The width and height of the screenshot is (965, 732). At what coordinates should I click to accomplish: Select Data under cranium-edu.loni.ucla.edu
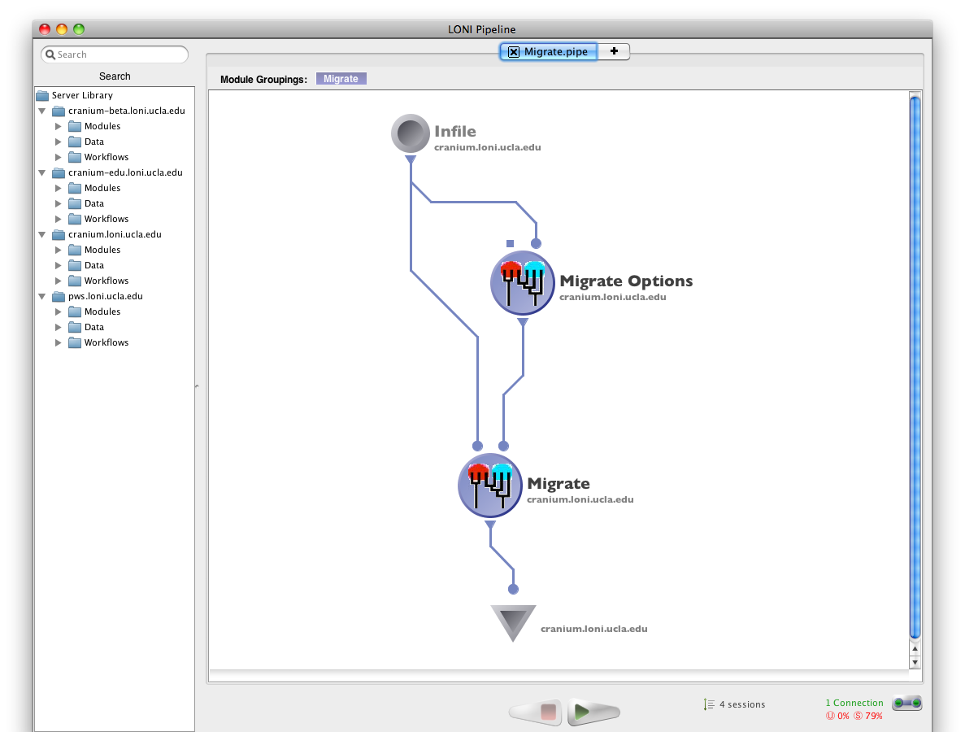point(94,203)
